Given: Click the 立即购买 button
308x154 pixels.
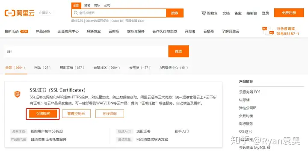Looking at the screenshot, I should click(43, 114).
